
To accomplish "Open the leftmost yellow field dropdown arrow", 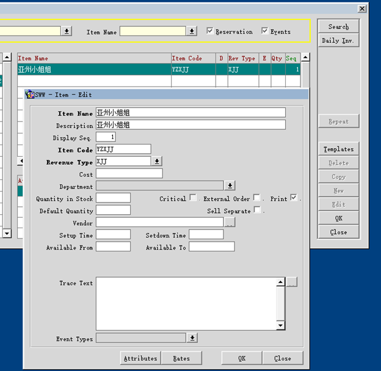I will click(x=67, y=31).
